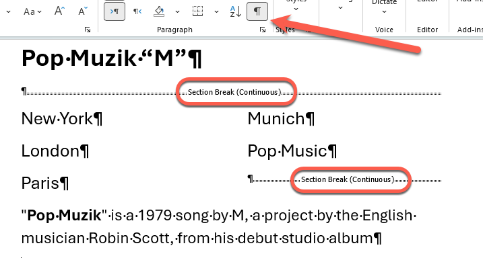Increase font size with grow font
Screen dimensions: 483x258
coord(59,11)
